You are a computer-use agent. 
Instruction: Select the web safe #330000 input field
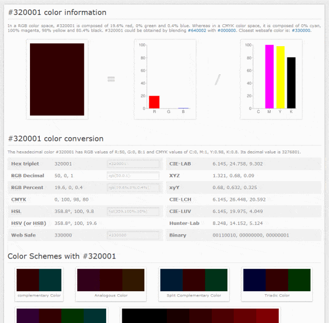click(133, 235)
